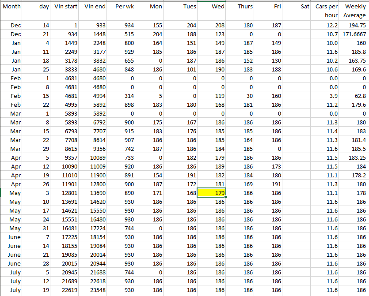
Task: Click Weekly Average value 171.6667
Action: pos(354,34)
